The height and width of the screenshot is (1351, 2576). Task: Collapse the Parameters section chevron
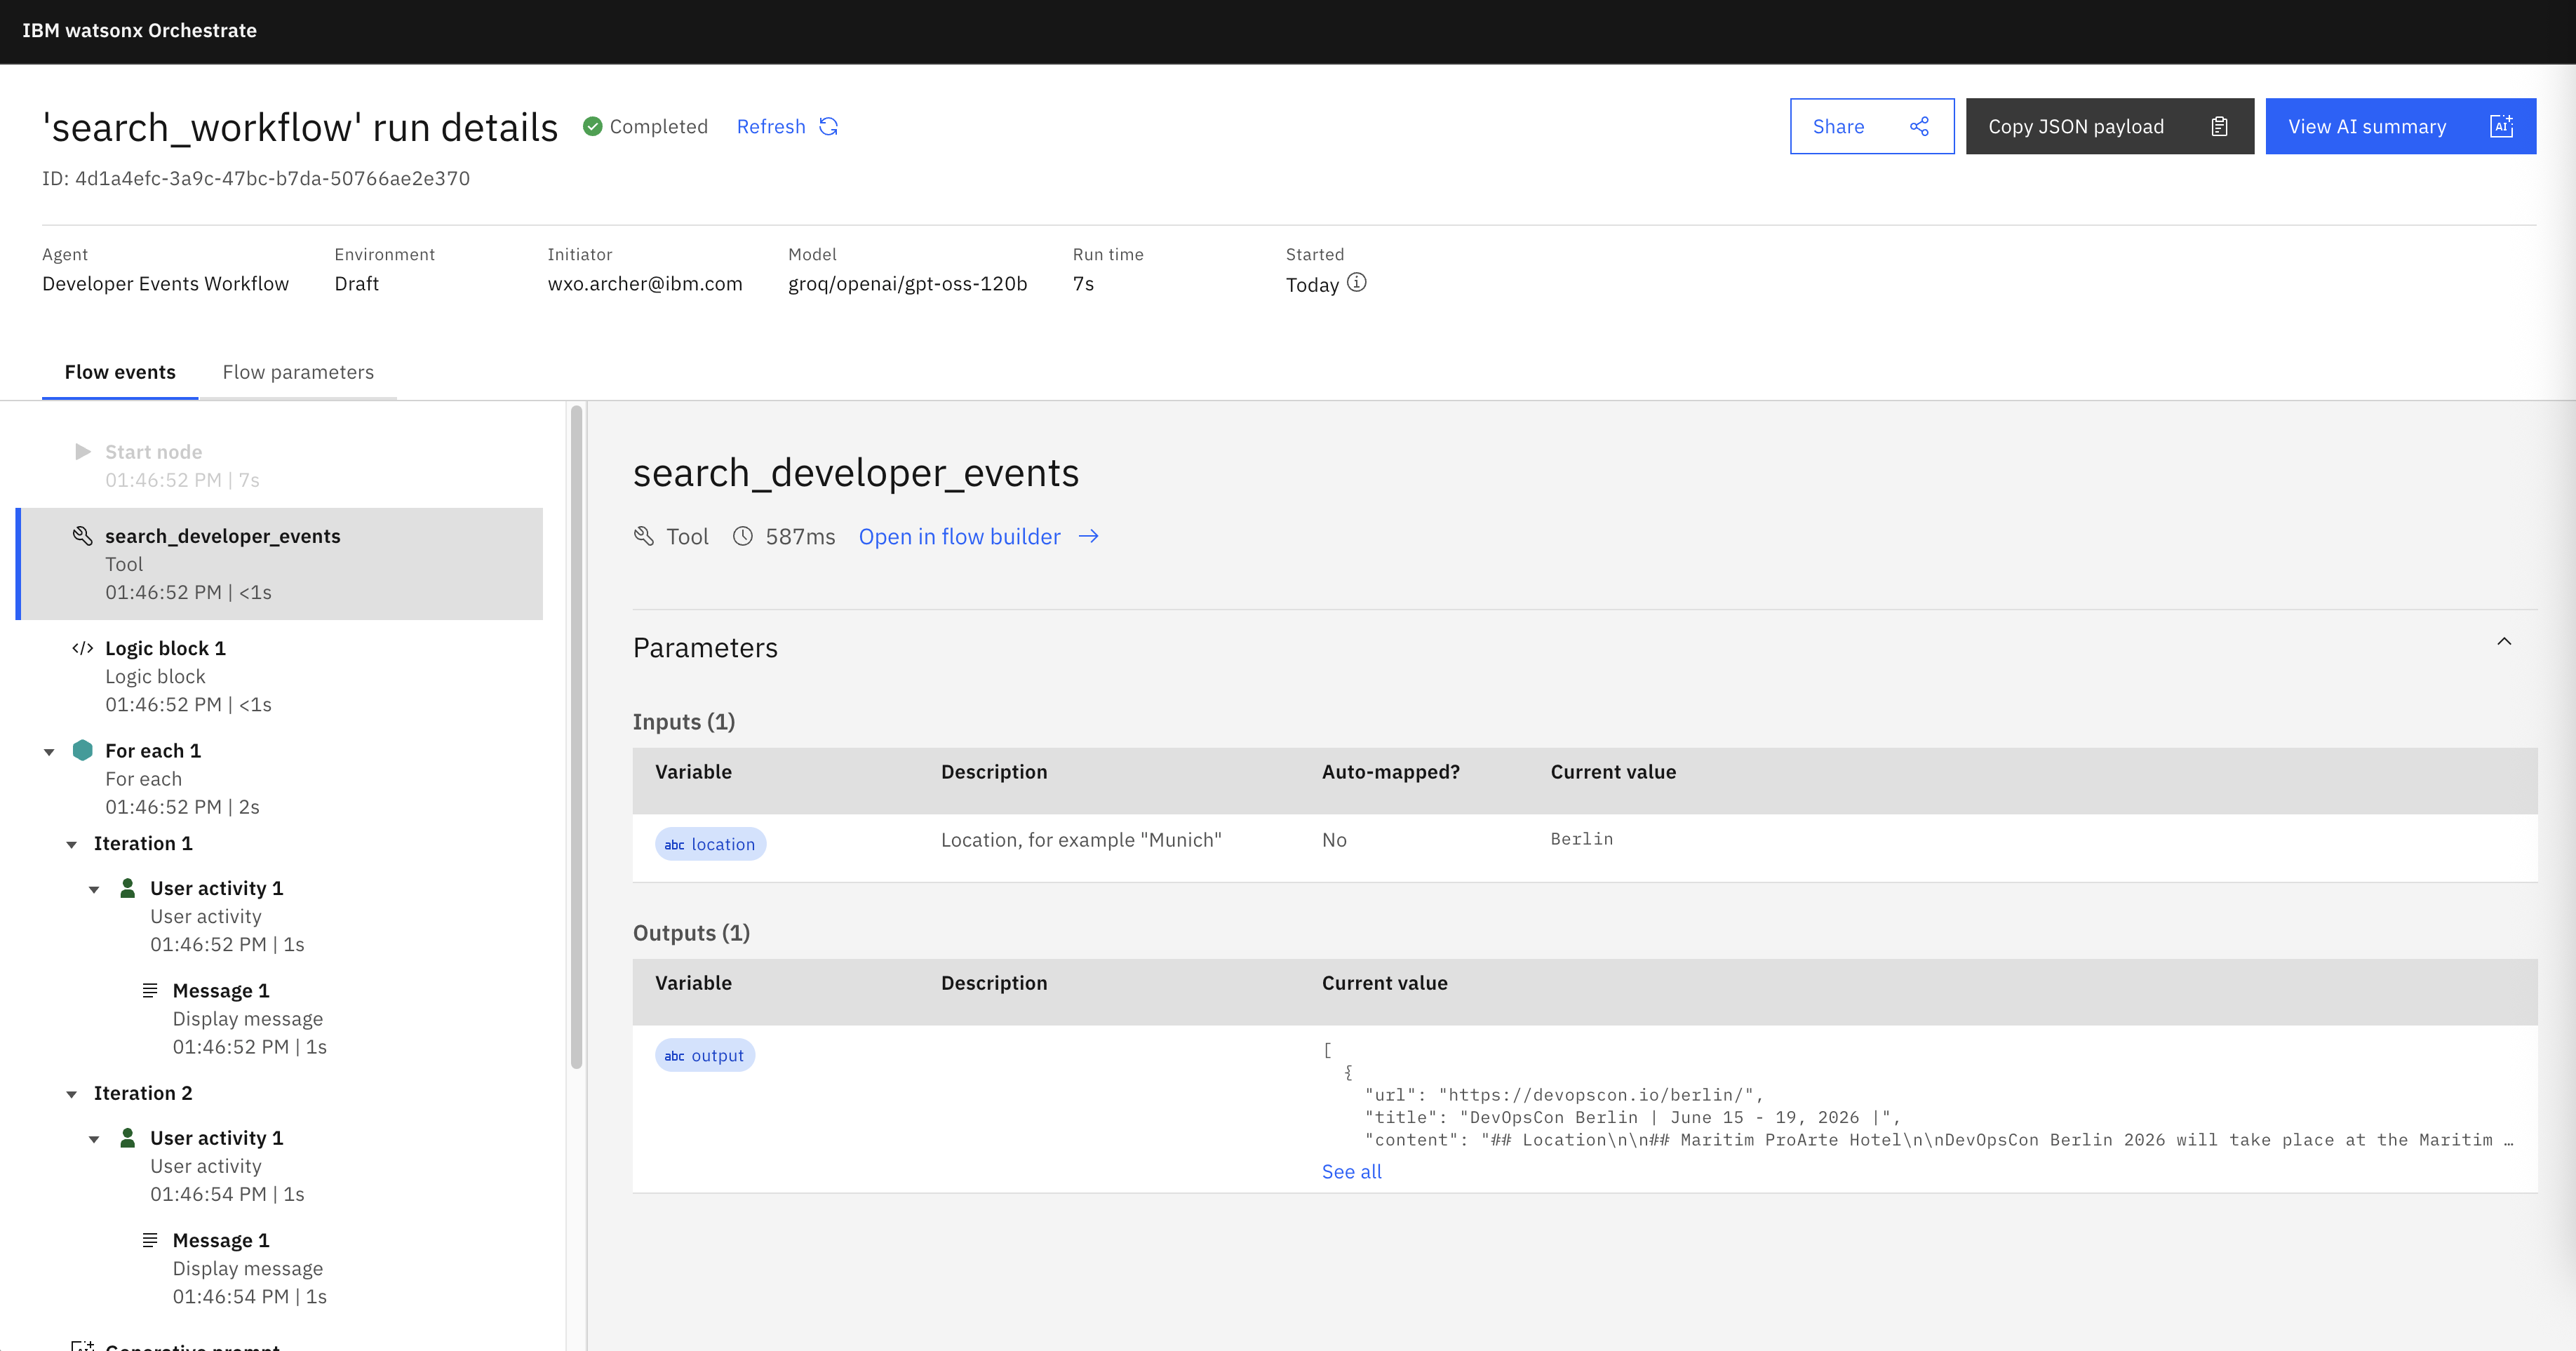(x=2504, y=642)
